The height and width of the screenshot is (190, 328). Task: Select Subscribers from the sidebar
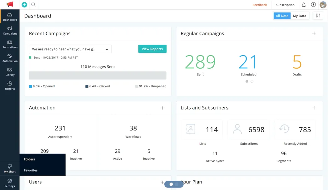point(10,45)
